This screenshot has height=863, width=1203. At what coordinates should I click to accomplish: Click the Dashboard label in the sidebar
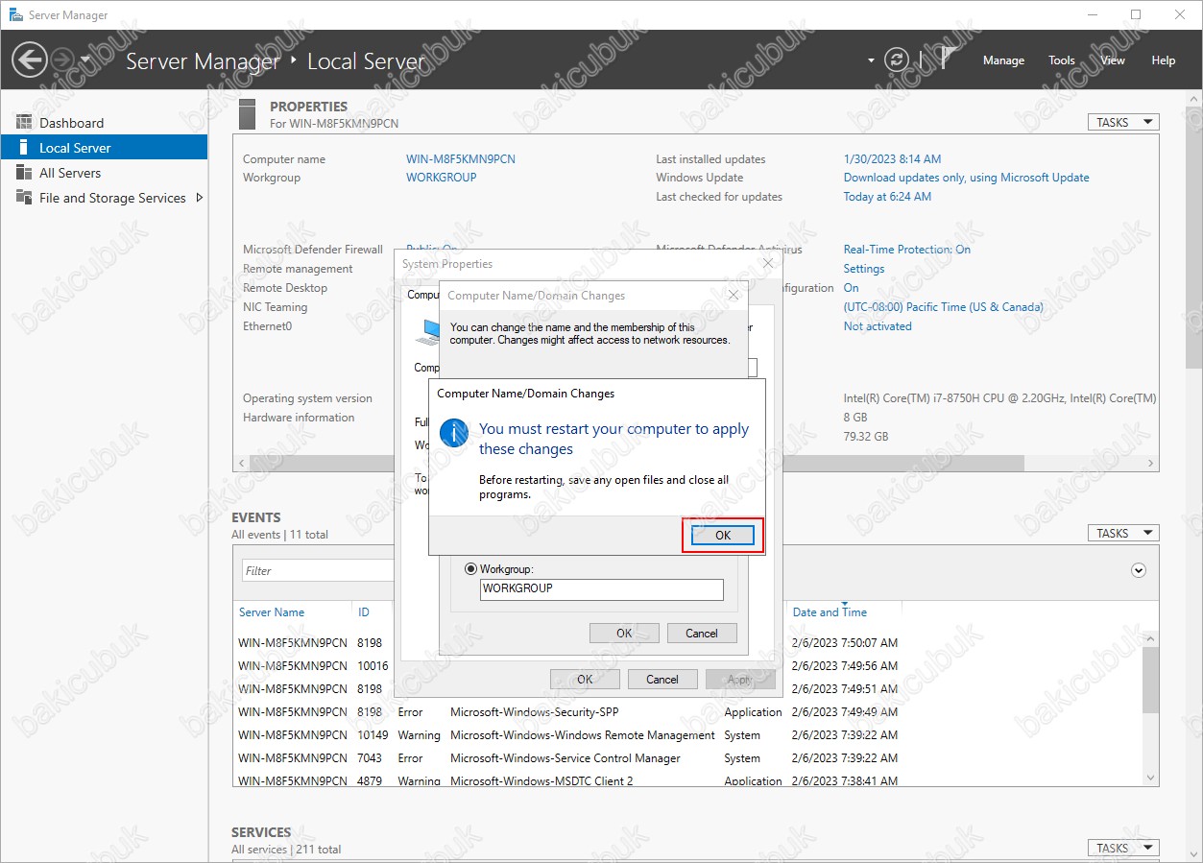(x=71, y=123)
